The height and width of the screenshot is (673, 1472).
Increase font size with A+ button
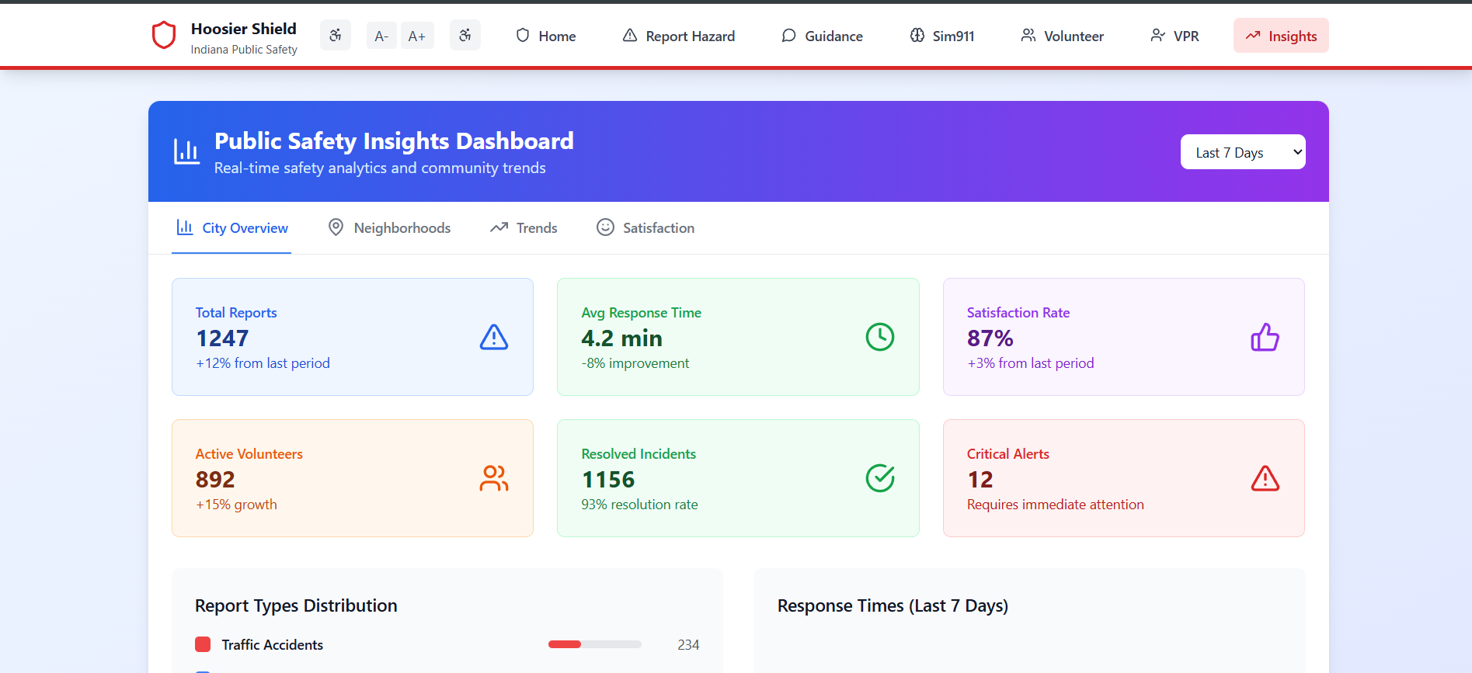417,36
